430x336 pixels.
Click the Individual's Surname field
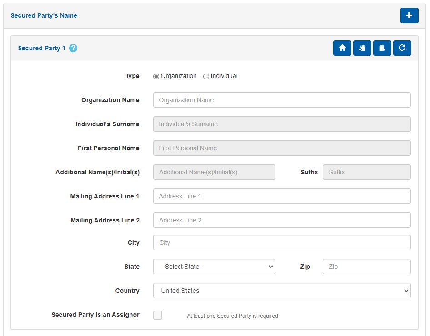[x=282, y=124]
